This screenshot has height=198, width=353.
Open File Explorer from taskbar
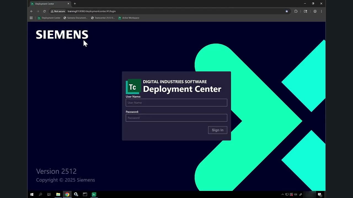pyautogui.click(x=58, y=194)
